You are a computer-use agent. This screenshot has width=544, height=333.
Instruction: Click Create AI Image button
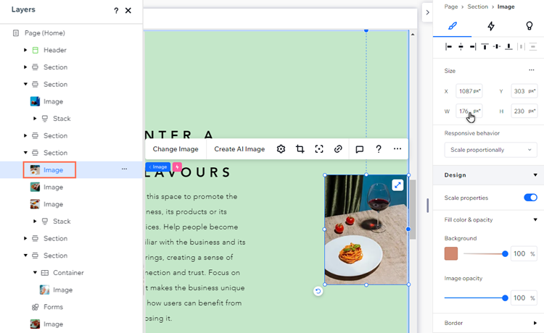[x=239, y=149]
